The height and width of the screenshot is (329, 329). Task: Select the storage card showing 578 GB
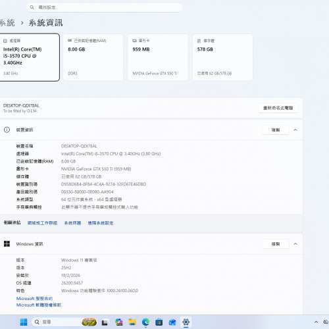(222, 57)
